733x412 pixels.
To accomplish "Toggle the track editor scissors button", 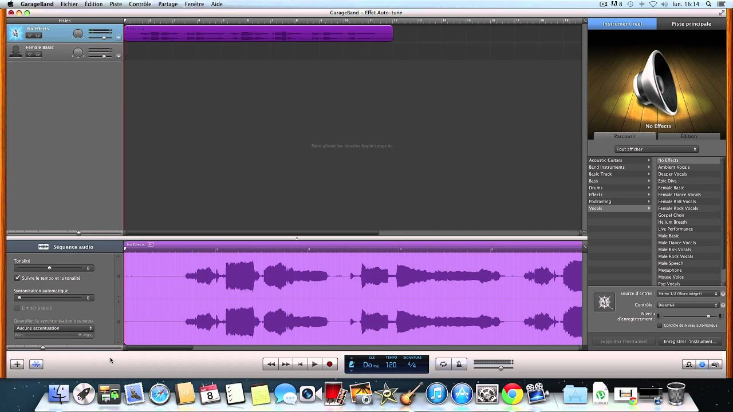I will (36, 364).
